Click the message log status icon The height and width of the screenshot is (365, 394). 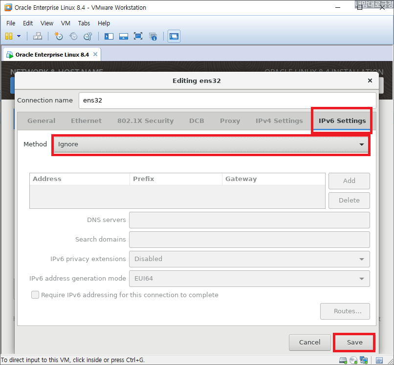[x=379, y=361]
